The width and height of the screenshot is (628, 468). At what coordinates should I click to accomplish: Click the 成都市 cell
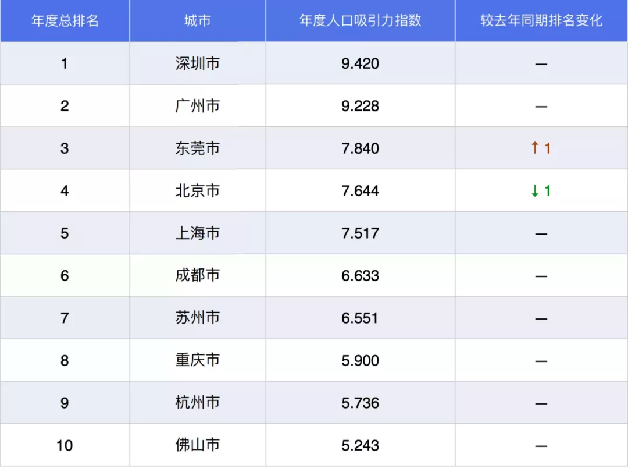click(x=198, y=275)
